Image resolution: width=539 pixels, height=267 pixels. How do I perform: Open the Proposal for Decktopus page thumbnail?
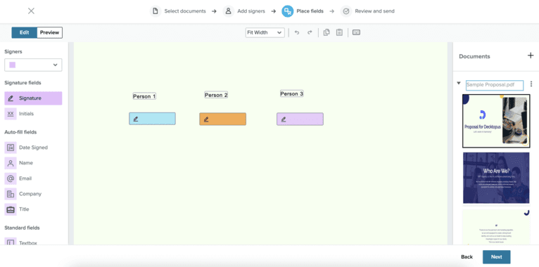(496, 121)
